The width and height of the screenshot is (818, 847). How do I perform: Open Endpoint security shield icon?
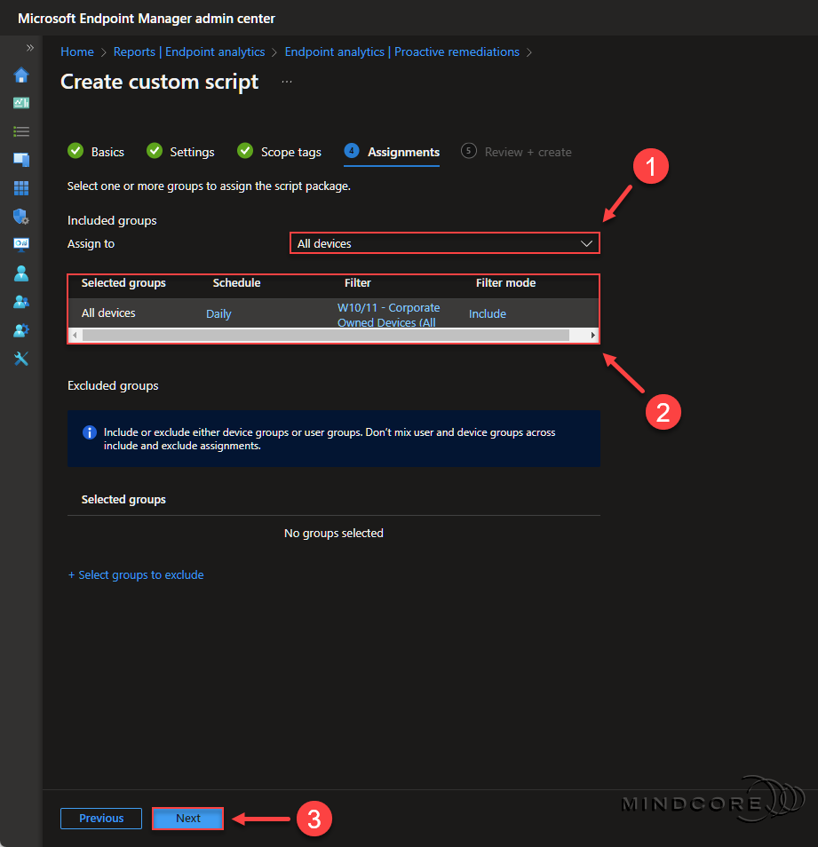(x=21, y=217)
